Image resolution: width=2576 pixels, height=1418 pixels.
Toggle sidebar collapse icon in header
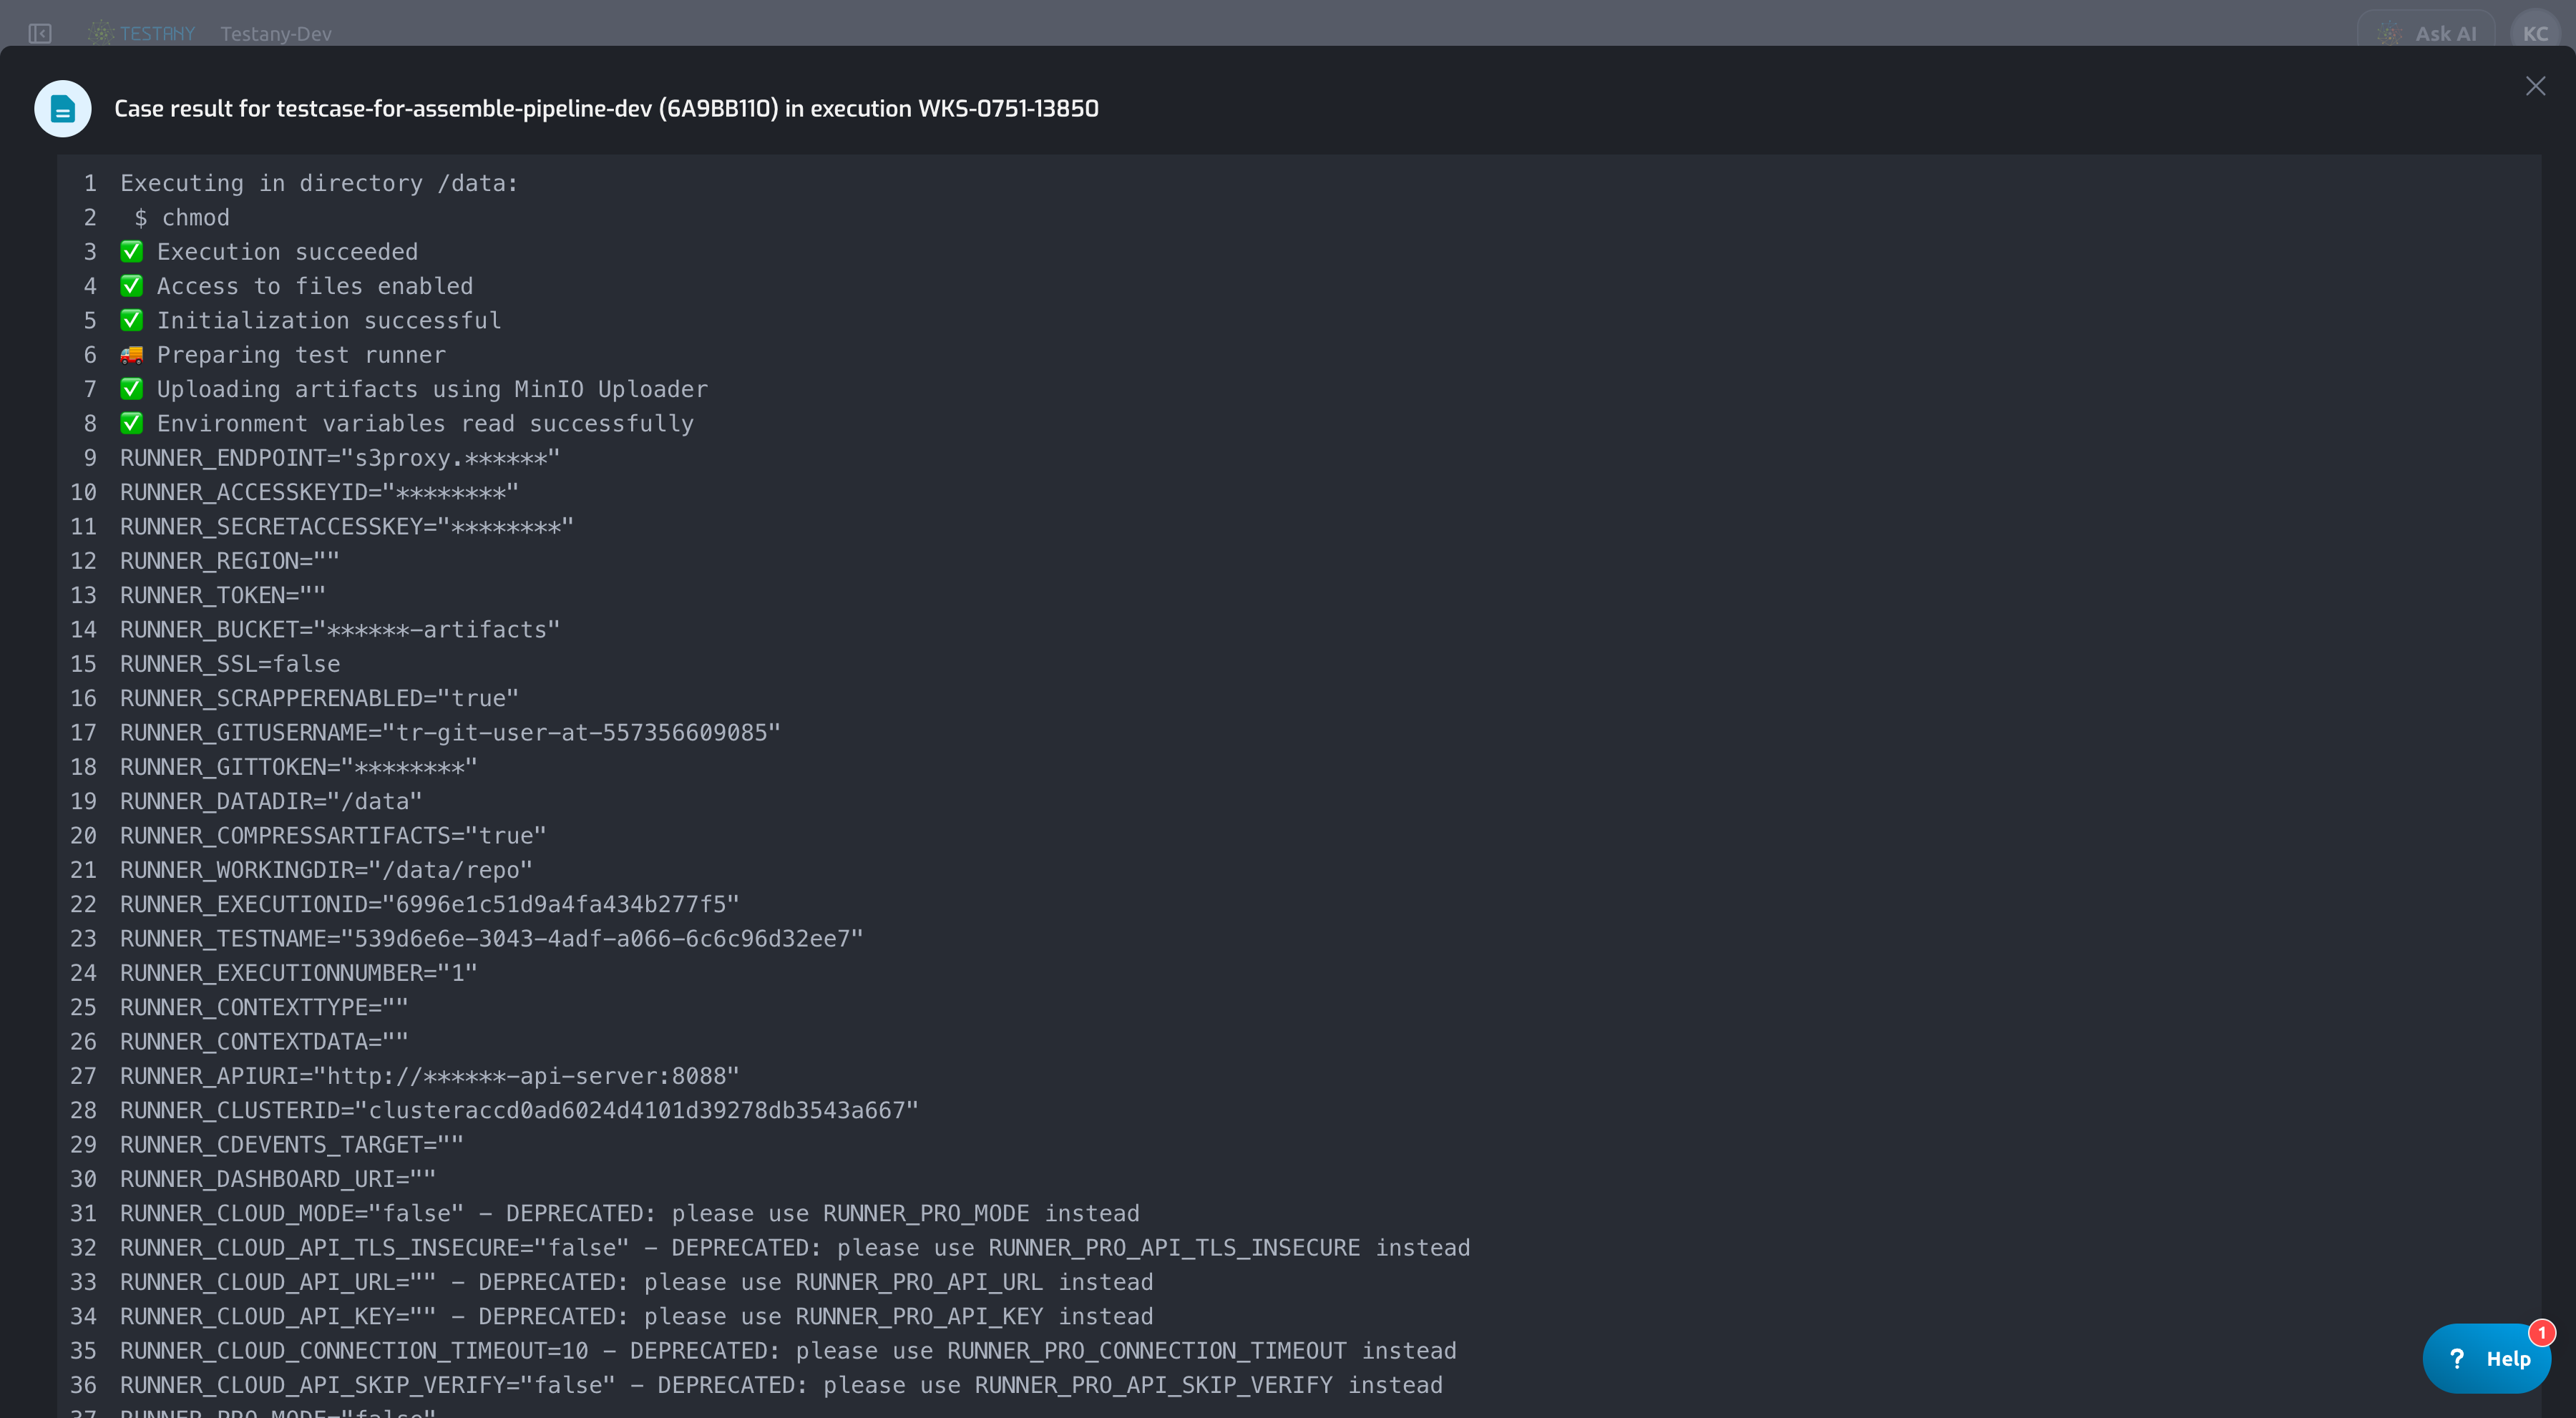(x=40, y=33)
